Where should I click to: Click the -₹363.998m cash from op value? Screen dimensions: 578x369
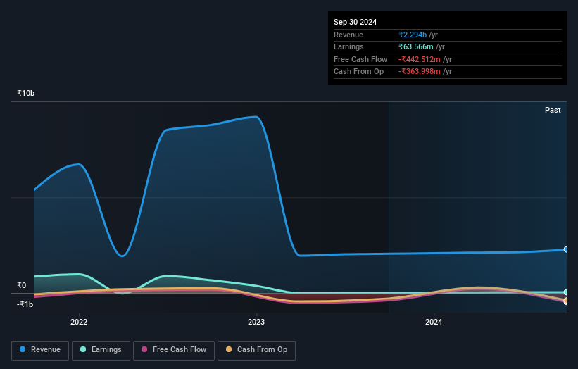click(x=419, y=72)
